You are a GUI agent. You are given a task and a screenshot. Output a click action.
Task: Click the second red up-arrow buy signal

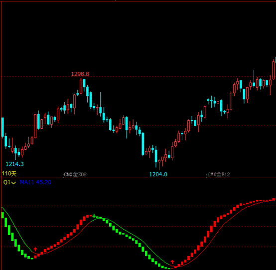click(x=172, y=262)
